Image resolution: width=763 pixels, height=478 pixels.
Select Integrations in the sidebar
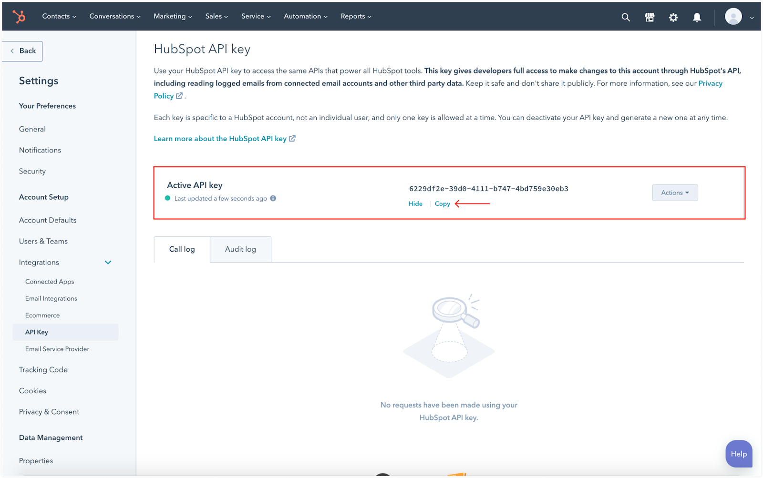39,263
